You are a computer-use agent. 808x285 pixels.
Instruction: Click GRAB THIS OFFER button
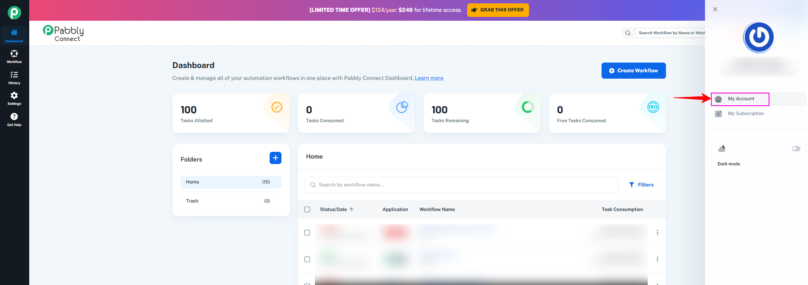pyautogui.click(x=498, y=10)
